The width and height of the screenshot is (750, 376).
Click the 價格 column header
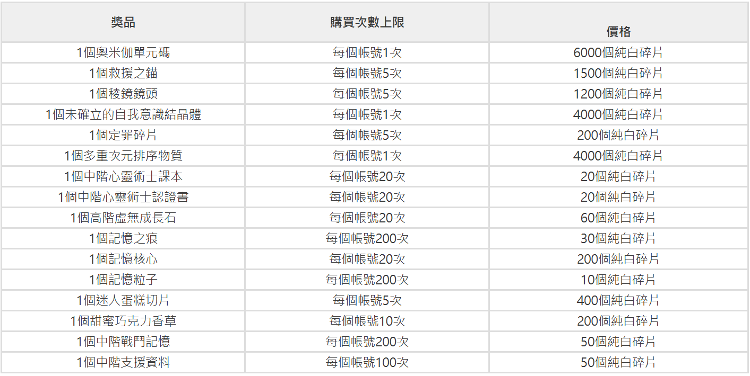tap(618, 31)
